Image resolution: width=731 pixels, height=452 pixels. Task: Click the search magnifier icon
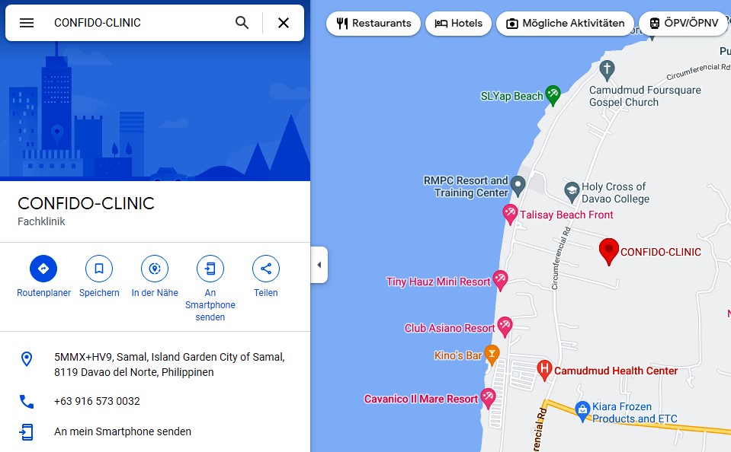[242, 23]
